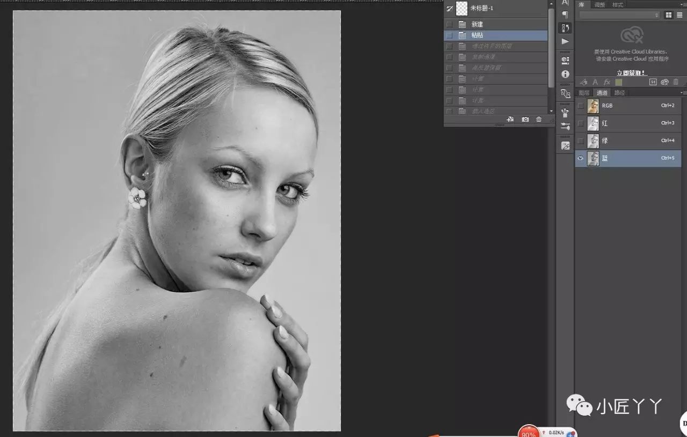This screenshot has height=437, width=687.
Task: Click the RGB channel thumbnail
Action: coord(593,106)
